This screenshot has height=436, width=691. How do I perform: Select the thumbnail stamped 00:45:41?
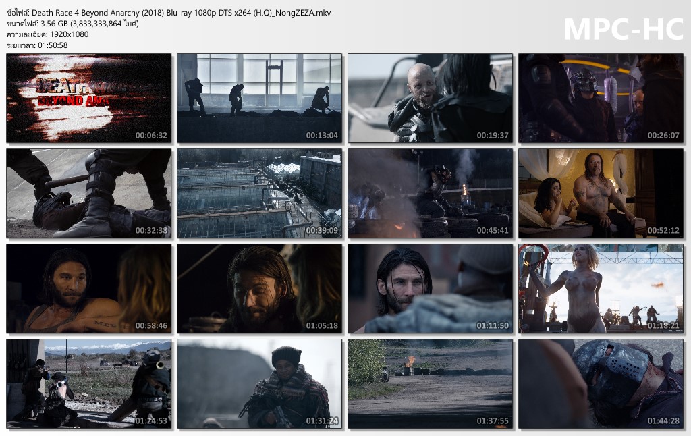(x=430, y=194)
